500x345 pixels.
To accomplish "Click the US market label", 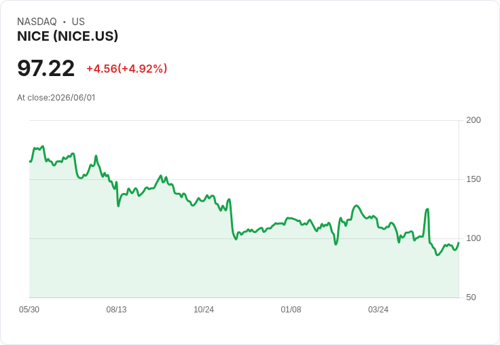I will [x=78, y=22].
